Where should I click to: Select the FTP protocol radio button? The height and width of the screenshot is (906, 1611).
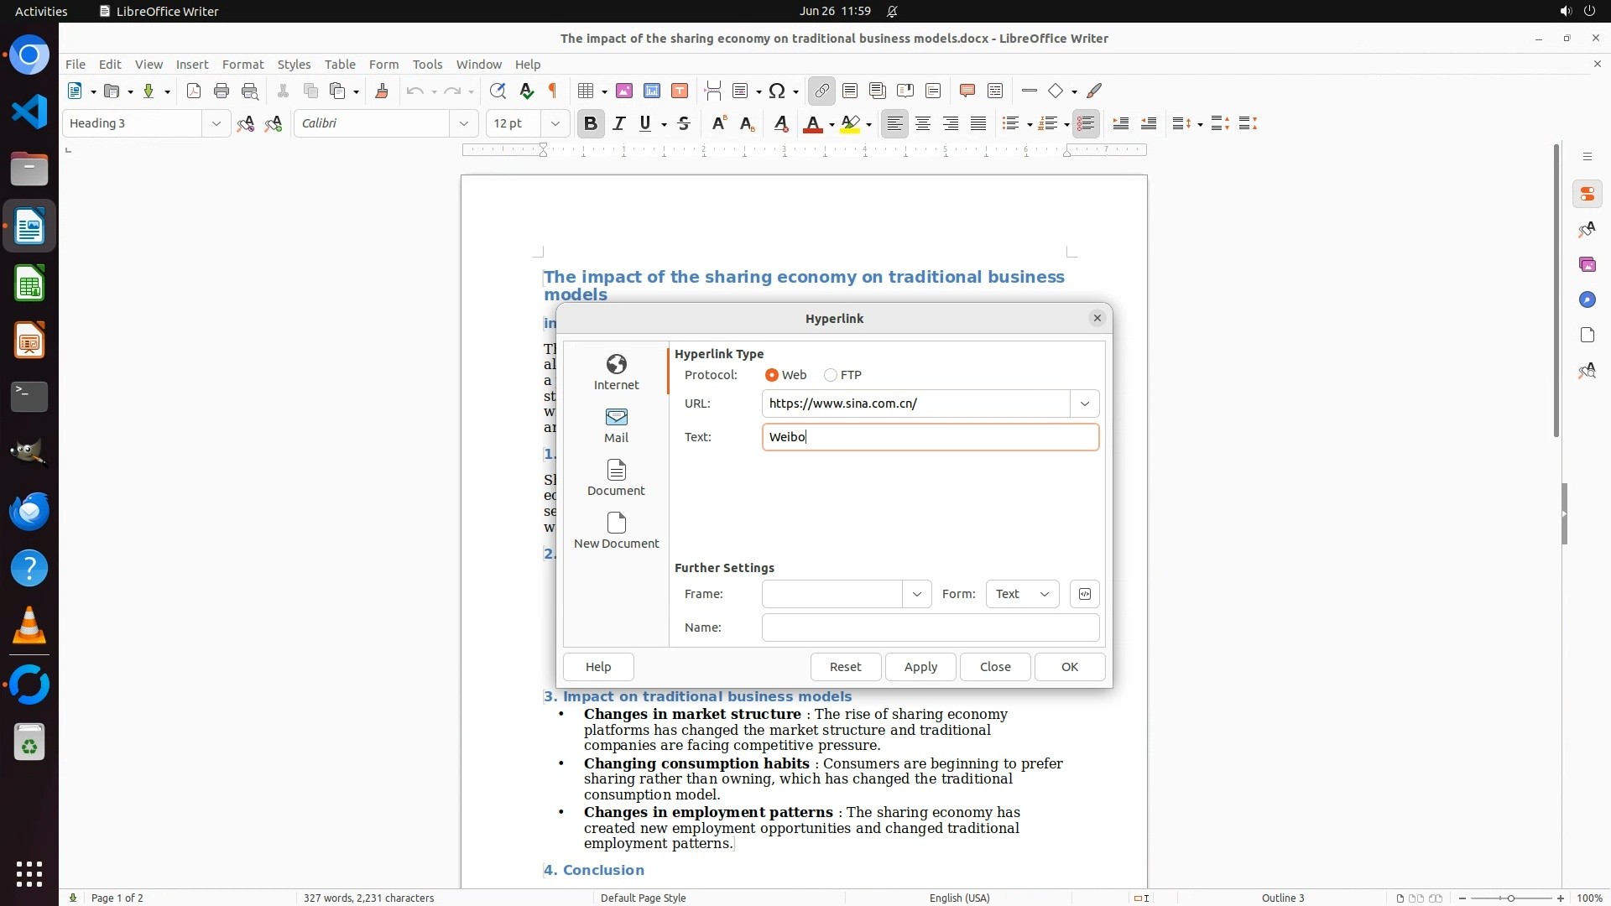(831, 375)
